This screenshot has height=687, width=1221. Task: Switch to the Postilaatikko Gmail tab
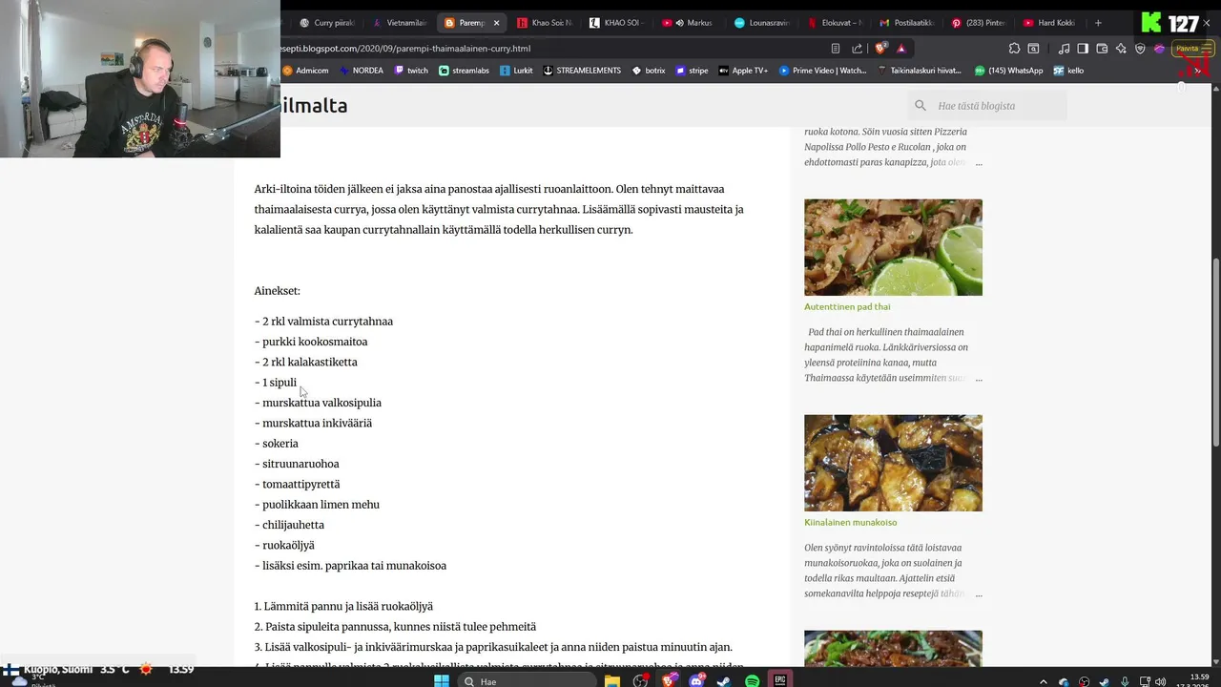[x=906, y=23]
